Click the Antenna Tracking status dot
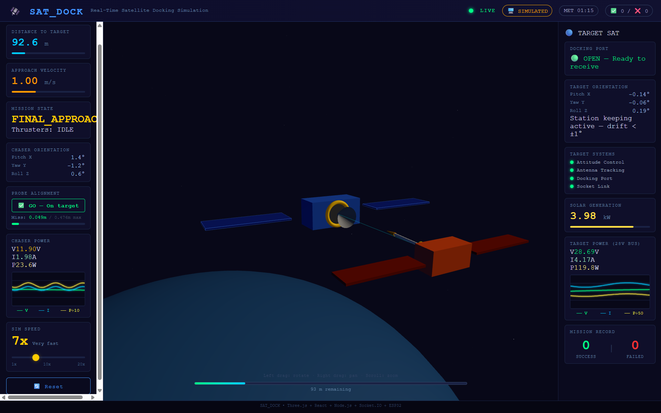 click(572, 170)
